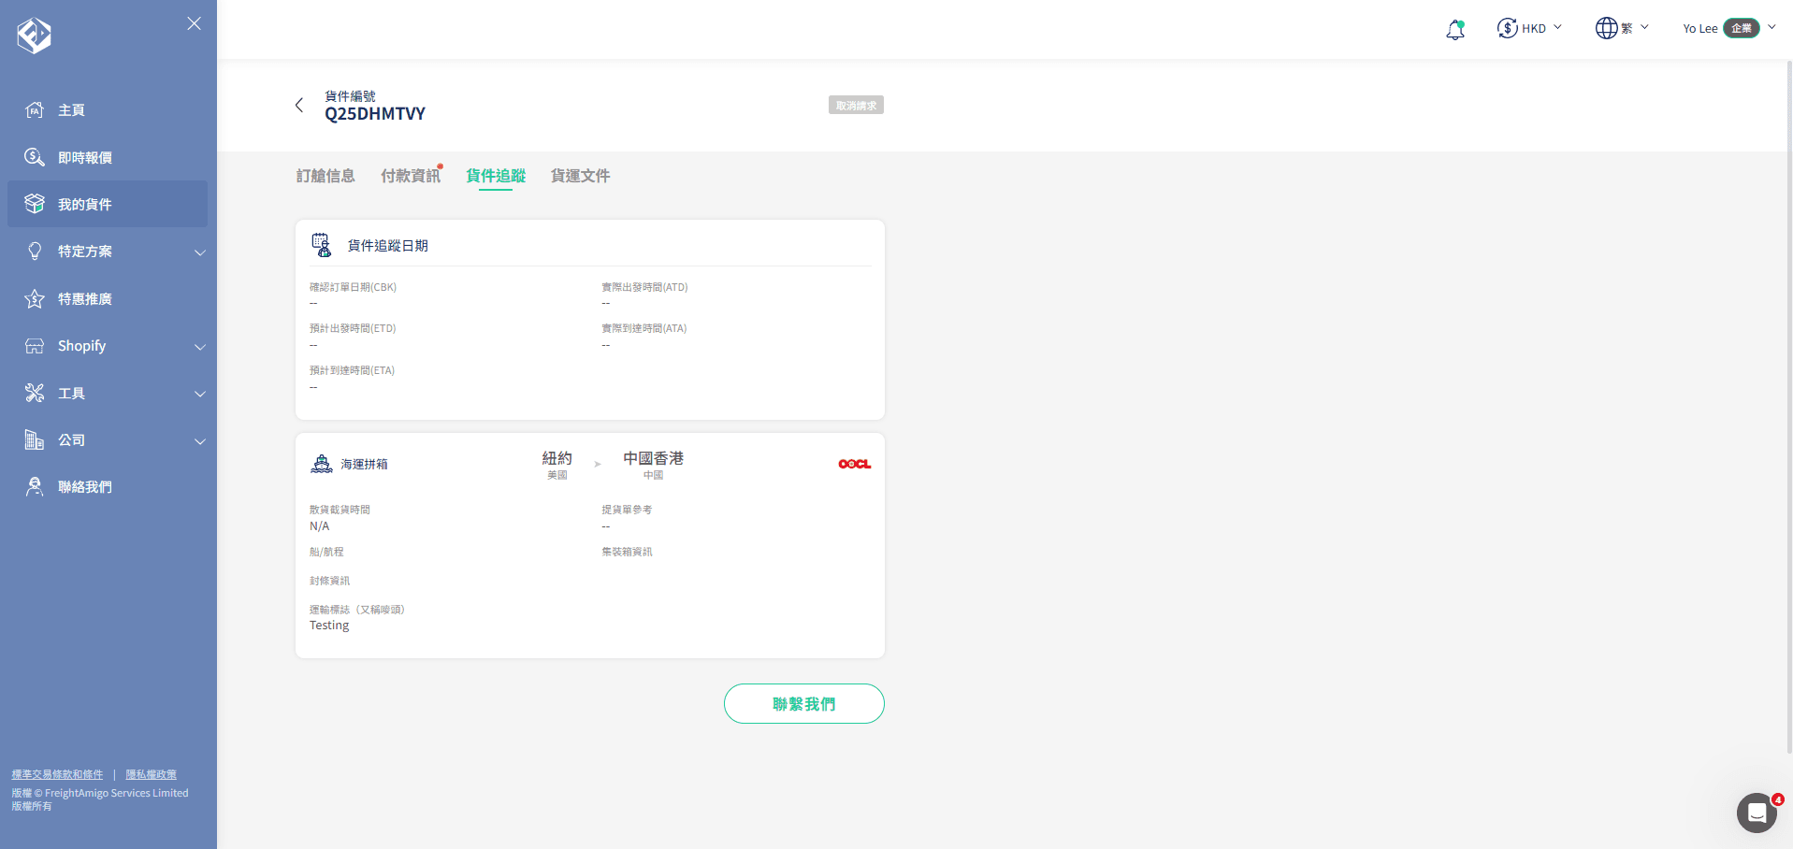Click the Shopify icon in sidebar
This screenshot has width=1793, height=849.
[34, 345]
